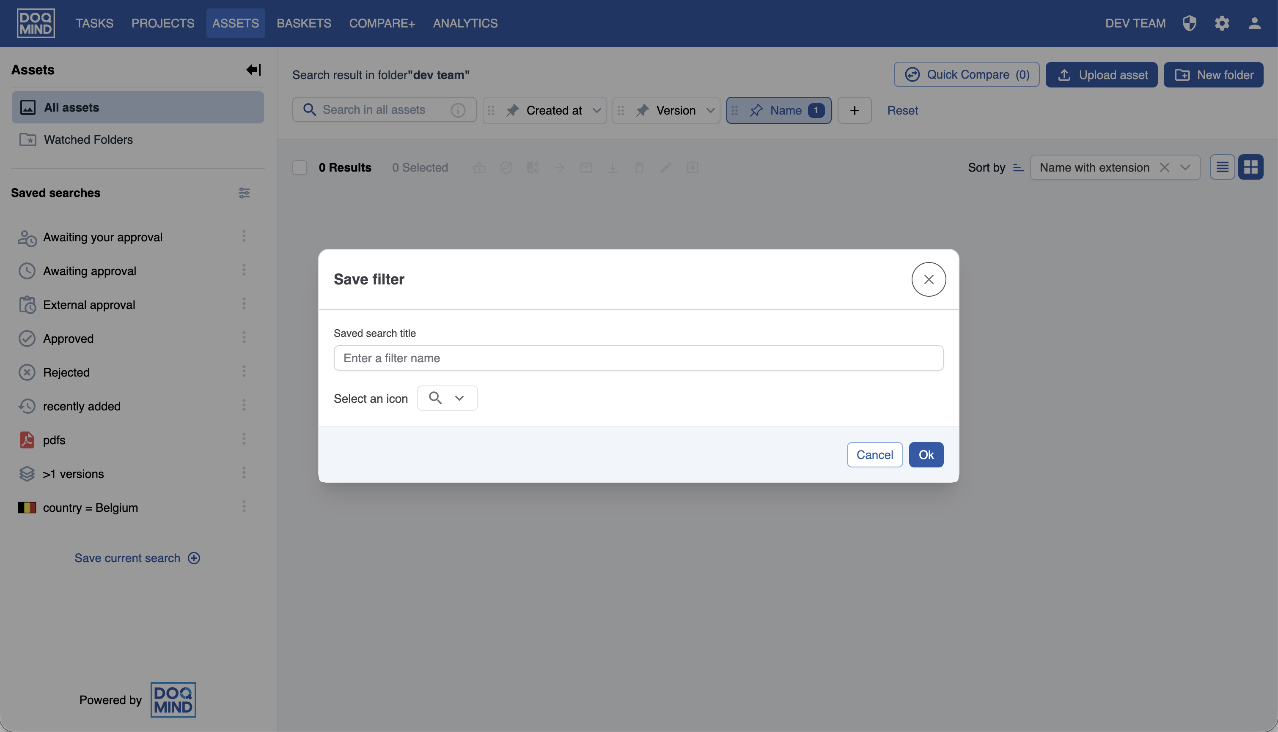Image resolution: width=1278 pixels, height=732 pixels.
Task: Click the search info icon
Action: [458, 110]
